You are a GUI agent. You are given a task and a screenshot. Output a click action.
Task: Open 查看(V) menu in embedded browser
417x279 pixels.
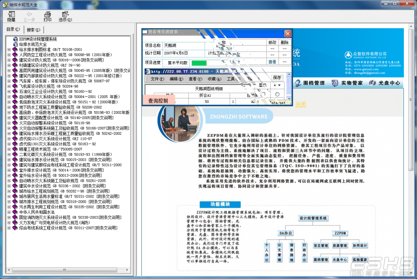[x=195, y=79]
